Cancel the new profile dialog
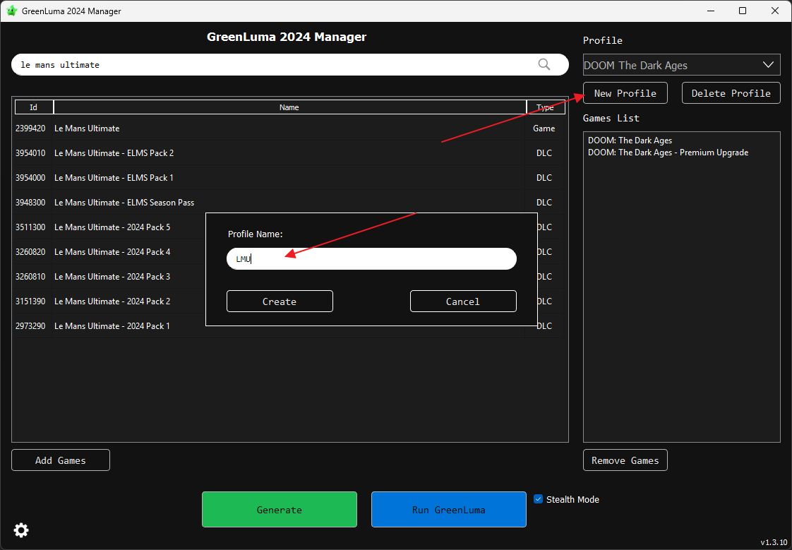The width and height of the screenshot is (792, 550). (x=463, y=301)
